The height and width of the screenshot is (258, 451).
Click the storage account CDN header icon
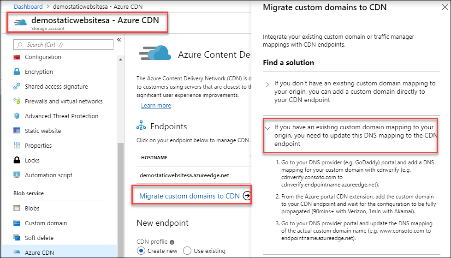[x=20, y=23]
